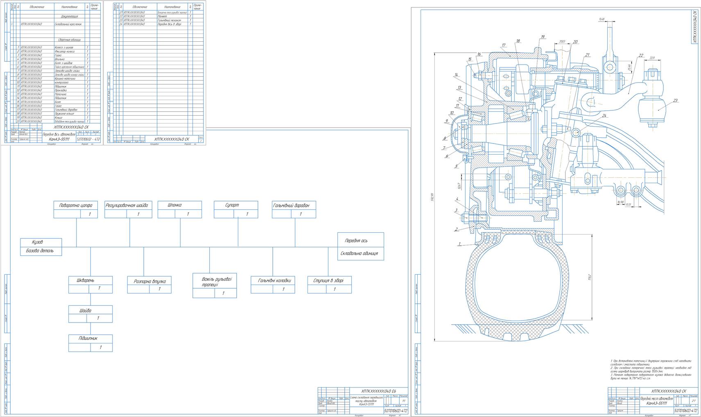Click the 'Ступиця в зборі' box
The height and width of the screenshot is (417, 701).
coord(330,285)
